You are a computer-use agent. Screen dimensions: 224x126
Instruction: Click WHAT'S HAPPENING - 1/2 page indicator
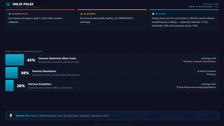(x=204, y=7)
